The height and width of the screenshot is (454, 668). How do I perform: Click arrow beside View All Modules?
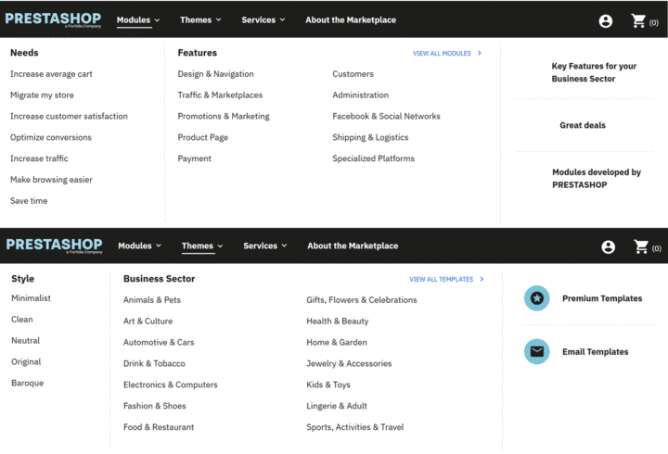[x=480, y=53]
